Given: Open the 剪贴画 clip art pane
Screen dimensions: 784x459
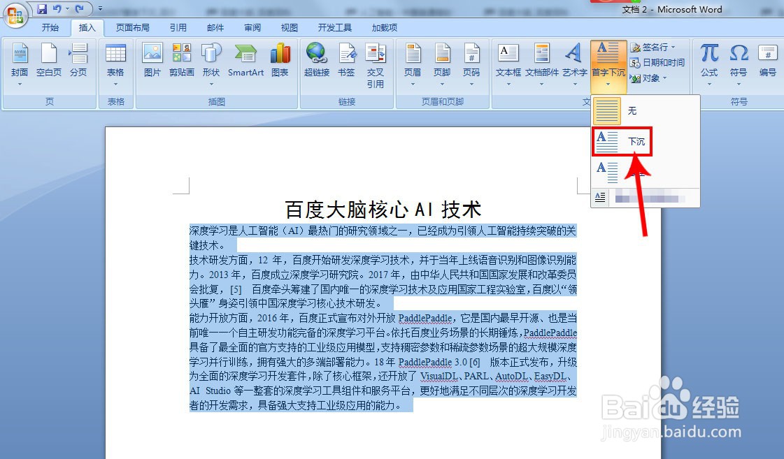Looking at the screenshot, I should [x=182, y=60].
